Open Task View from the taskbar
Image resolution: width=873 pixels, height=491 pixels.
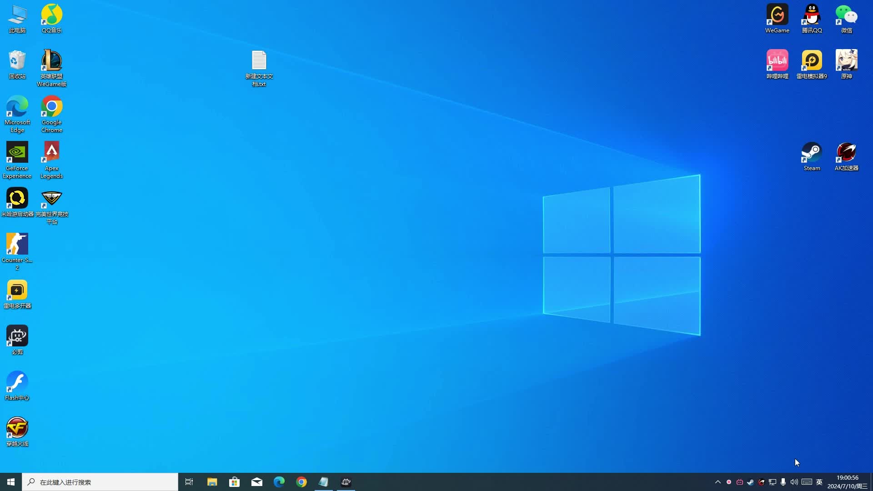[x=189, y=482]
